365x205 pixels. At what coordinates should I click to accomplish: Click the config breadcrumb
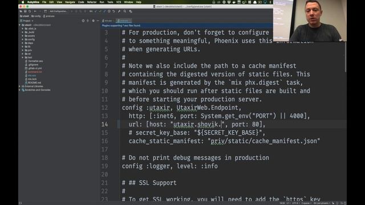pos(36,16)
